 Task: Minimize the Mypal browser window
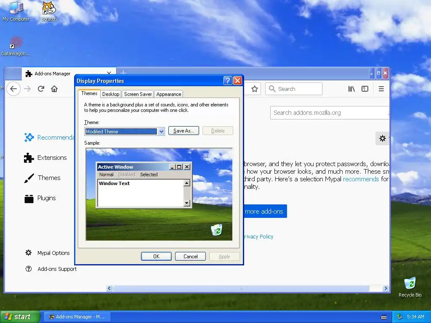(372, 73)
